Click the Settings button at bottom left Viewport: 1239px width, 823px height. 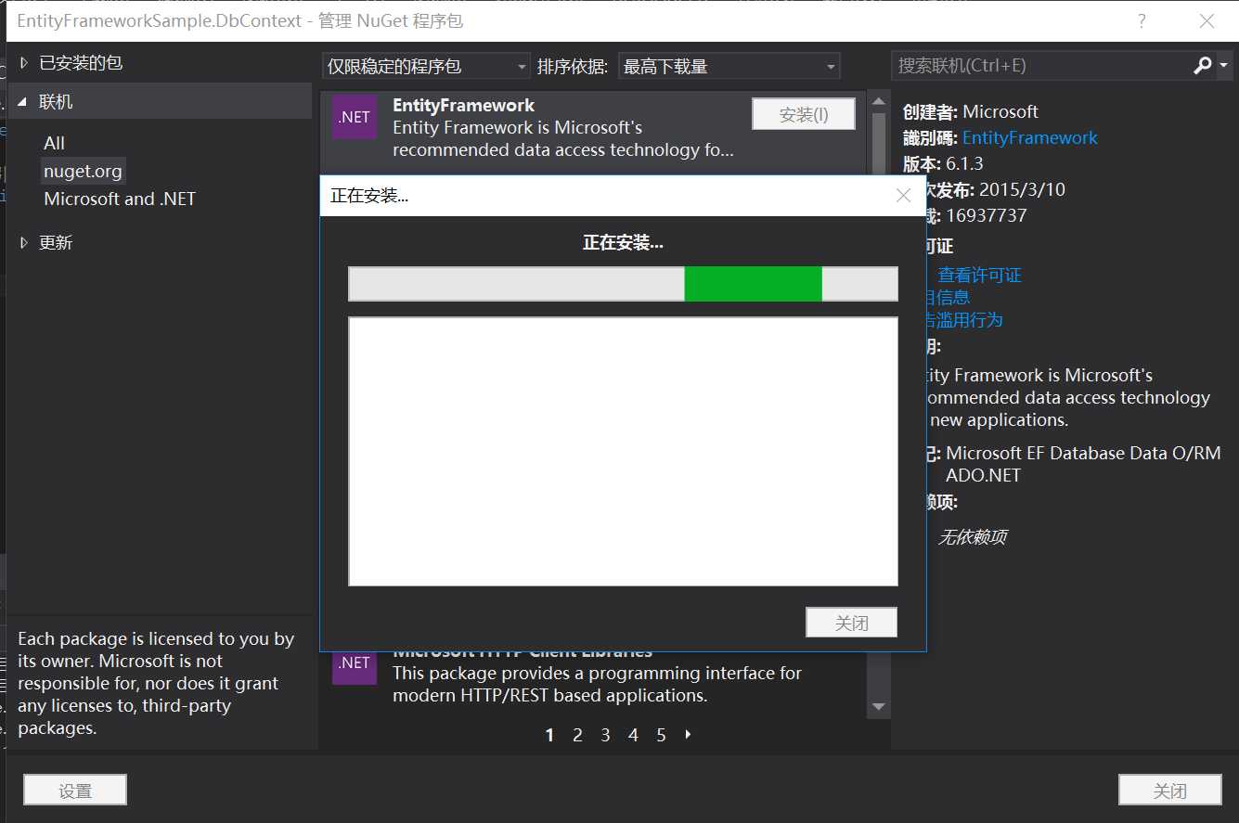pyautogui.click(x=75, y=791)
